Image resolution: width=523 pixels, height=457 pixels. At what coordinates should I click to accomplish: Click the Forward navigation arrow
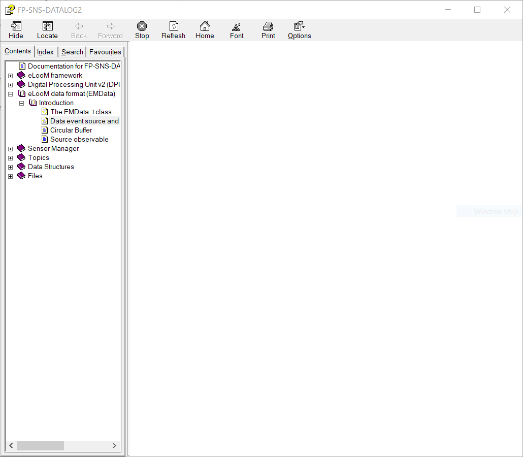coord(110,29)
